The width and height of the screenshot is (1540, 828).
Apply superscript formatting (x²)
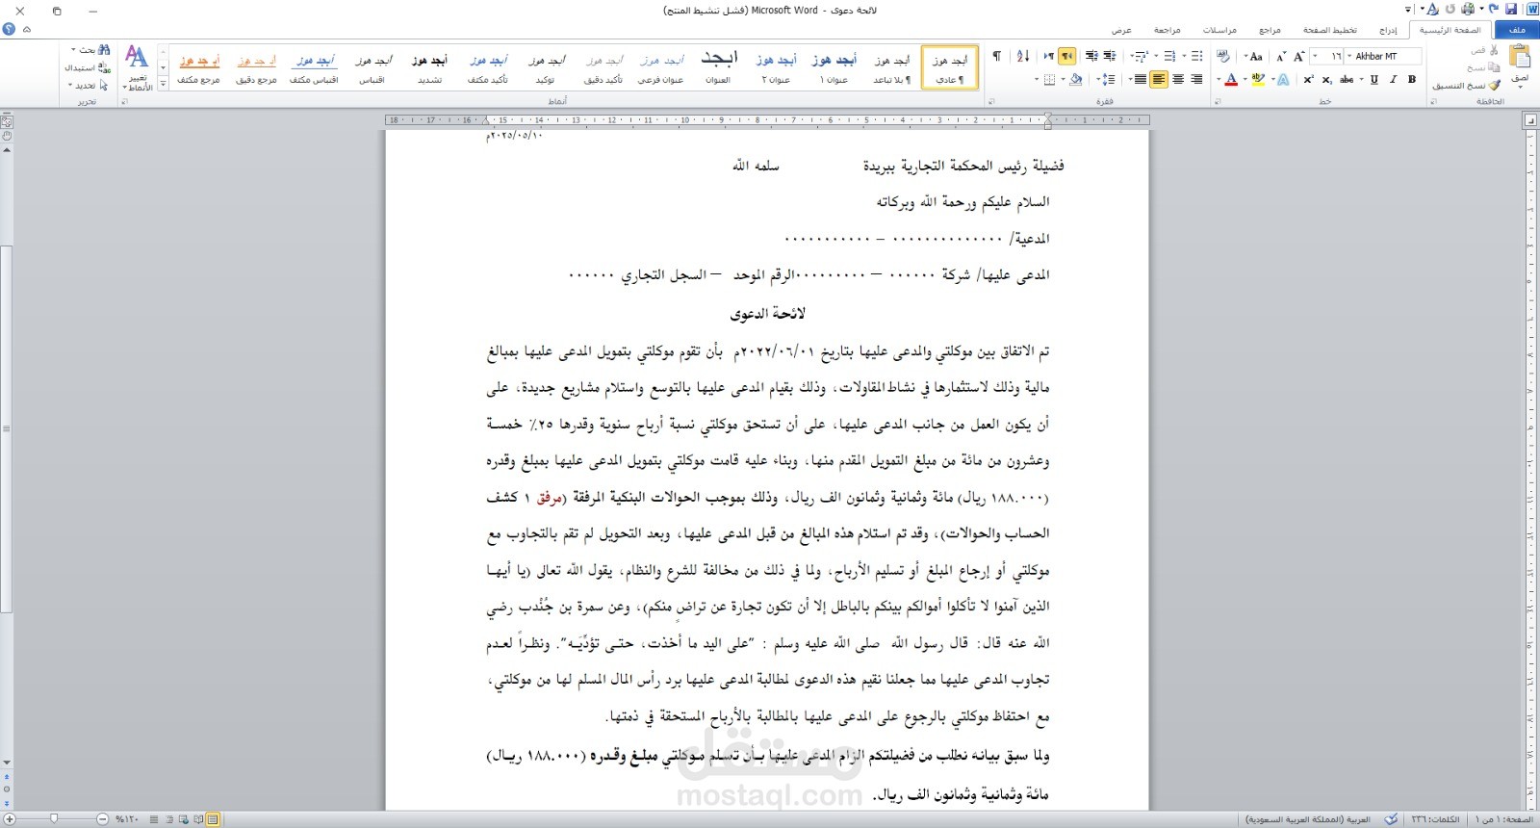pos(1308,79)
